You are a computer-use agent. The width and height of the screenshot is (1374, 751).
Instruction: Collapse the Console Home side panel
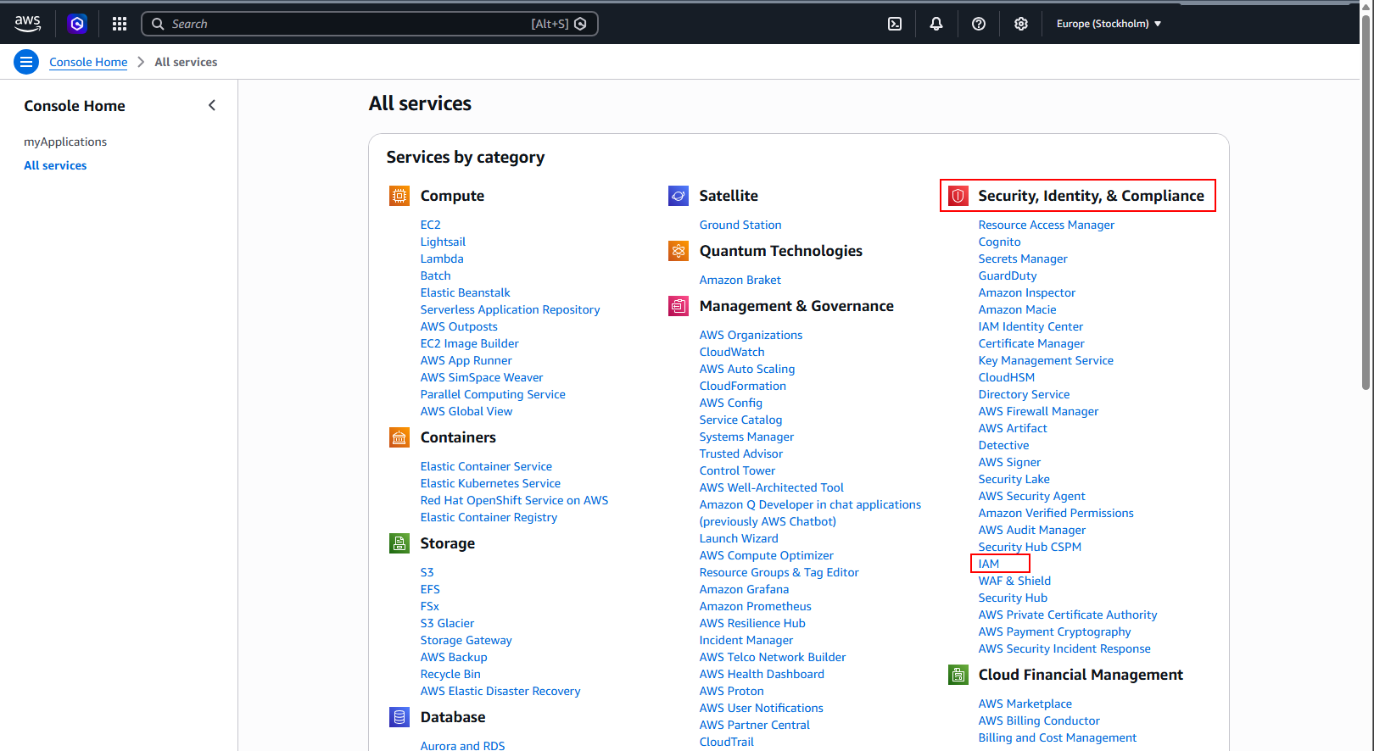click(212, 105)
